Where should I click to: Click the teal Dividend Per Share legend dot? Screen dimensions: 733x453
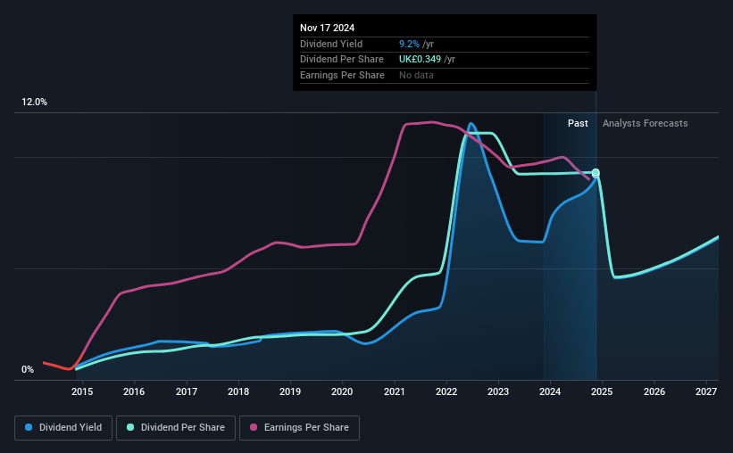pyautogui.click(x=130, y=427)
